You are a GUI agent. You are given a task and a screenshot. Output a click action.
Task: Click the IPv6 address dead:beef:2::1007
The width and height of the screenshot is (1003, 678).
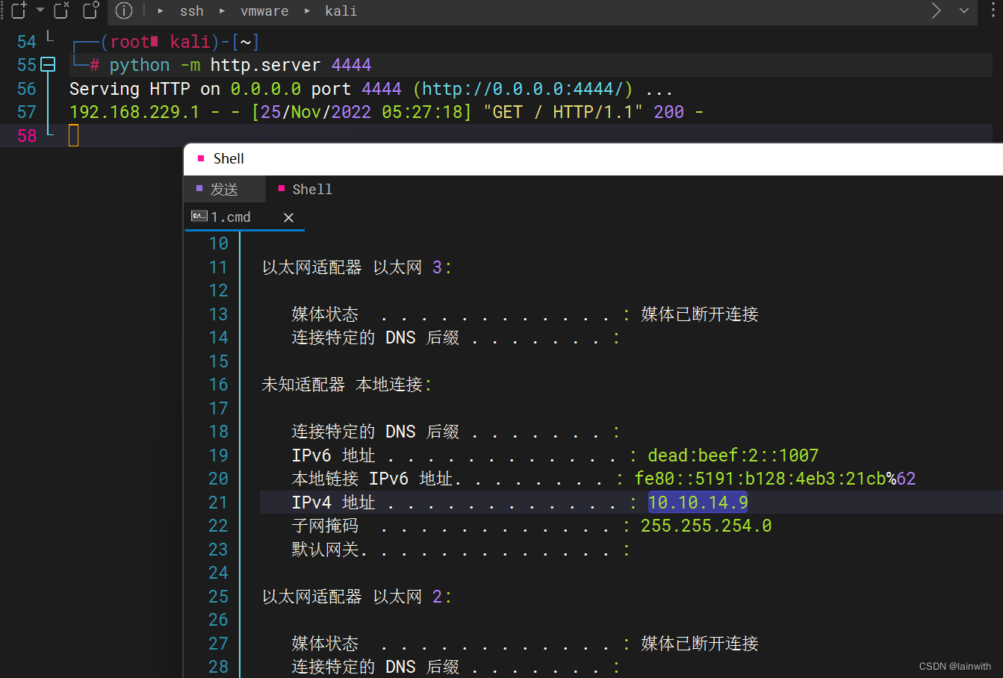[x=733, y=455]
